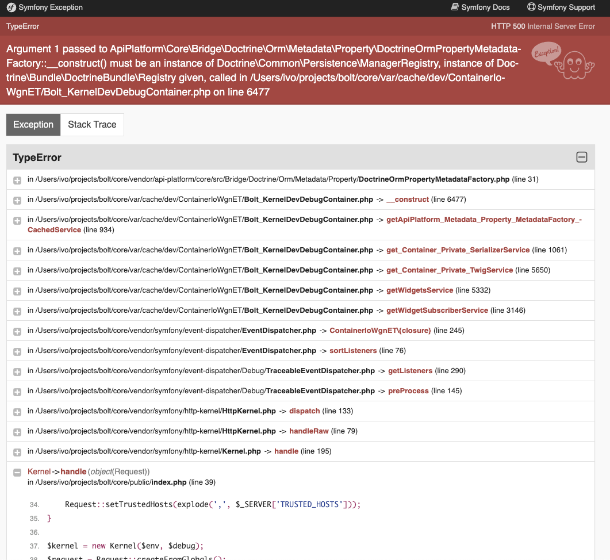Click the Exception ghost illustration
The height and width of the screenshot is (560, 610).
coord(563,61)
